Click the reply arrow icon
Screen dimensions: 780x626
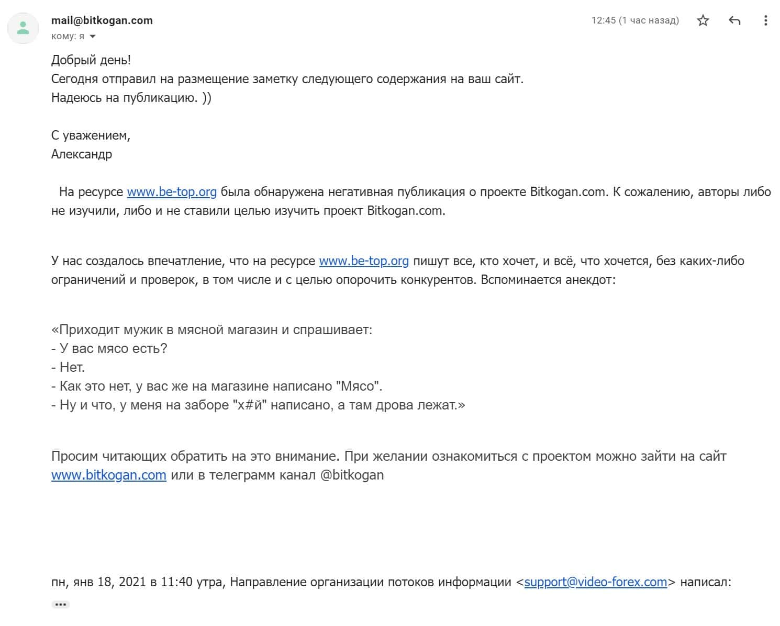pos(734,20)
